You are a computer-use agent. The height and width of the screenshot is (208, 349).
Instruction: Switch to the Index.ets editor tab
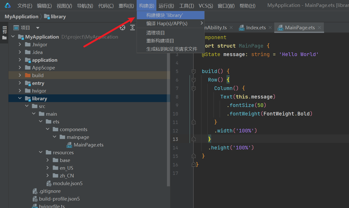(x=256, y=28)
